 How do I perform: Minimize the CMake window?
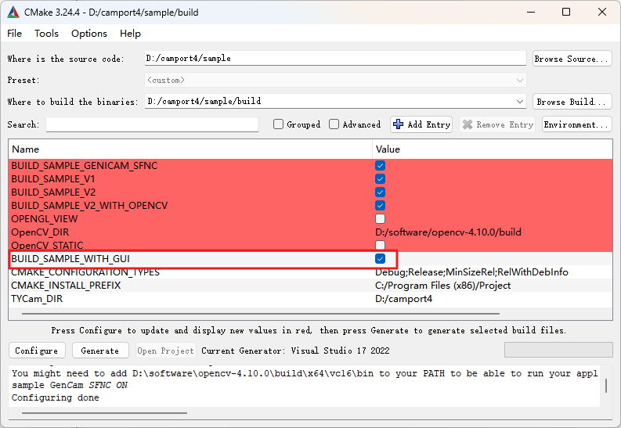(x=531, y=12)
